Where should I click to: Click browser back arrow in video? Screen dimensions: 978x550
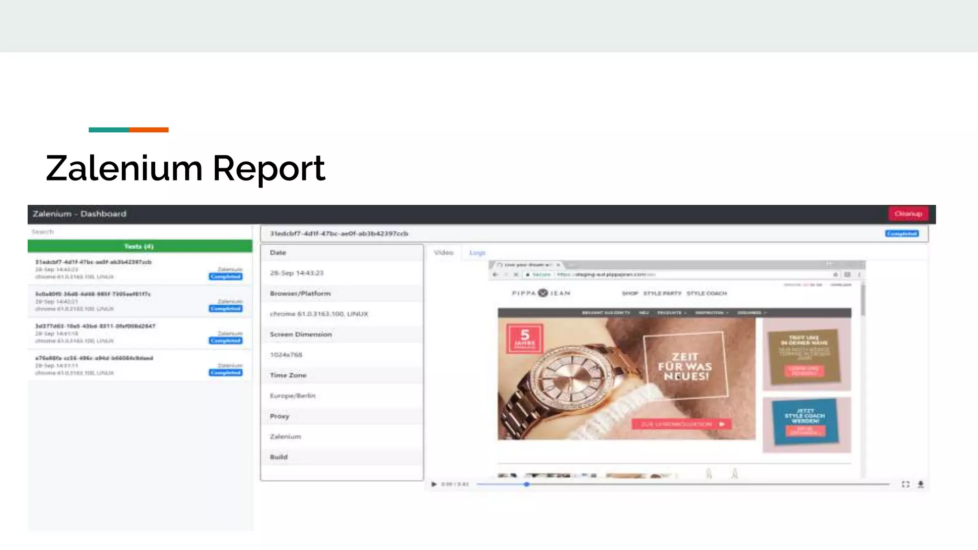[x=495, y=275]
